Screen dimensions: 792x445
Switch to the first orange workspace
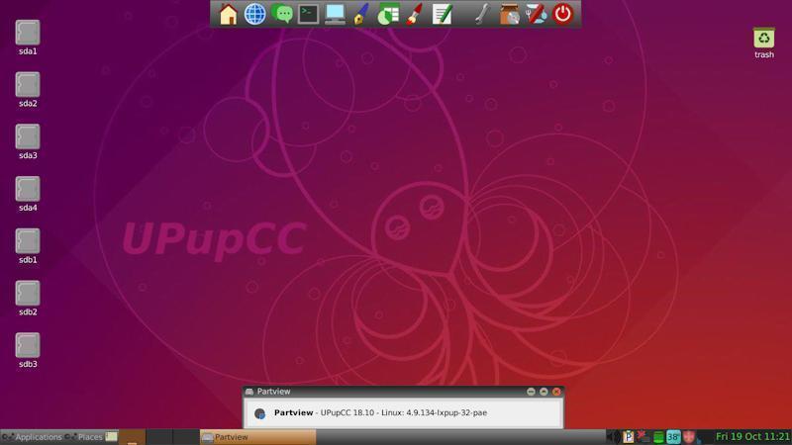click(x=133, y=437)
